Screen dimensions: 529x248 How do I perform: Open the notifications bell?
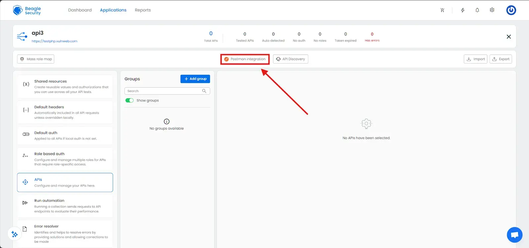pyautogui.click(x=477, y=10)
